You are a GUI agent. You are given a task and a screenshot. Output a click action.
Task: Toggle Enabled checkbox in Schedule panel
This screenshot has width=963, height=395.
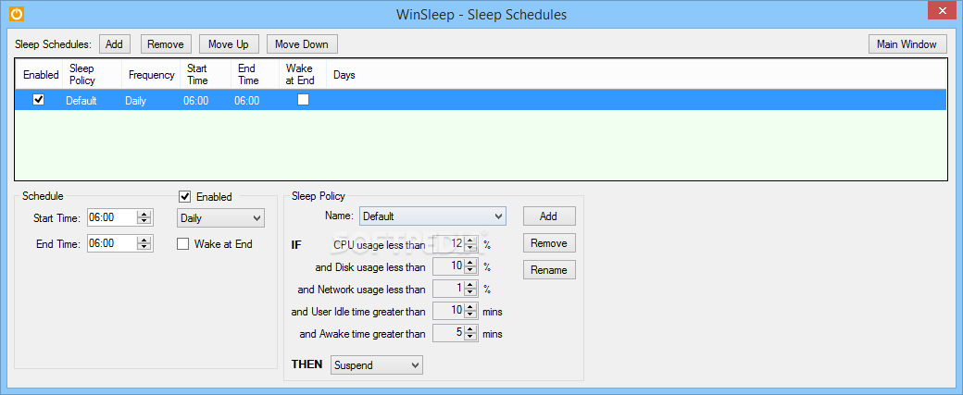184,197
